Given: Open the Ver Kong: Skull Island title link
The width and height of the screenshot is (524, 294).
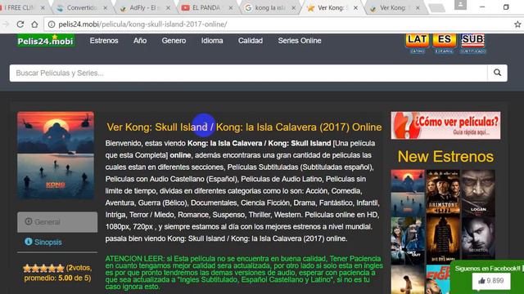Looking at the screenshot, I should click(244, 127).
